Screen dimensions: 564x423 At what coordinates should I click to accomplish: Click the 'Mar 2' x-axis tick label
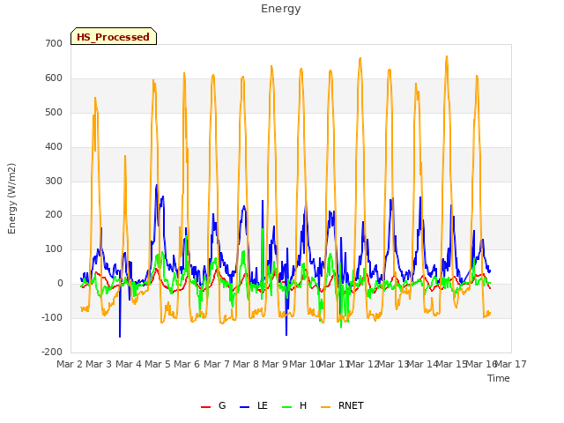[70, 364]
